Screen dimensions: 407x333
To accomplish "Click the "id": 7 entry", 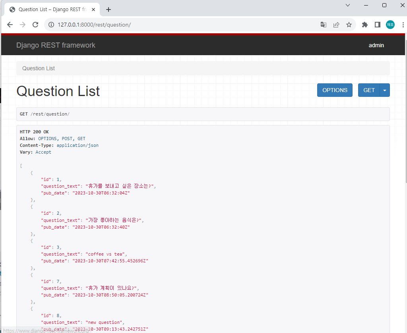I will (51, 281).
